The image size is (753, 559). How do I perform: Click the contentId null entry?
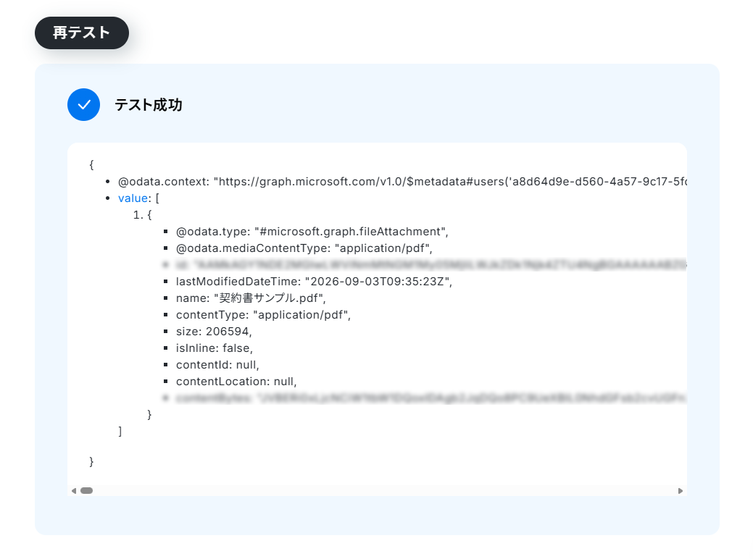(x=217, y=365)
